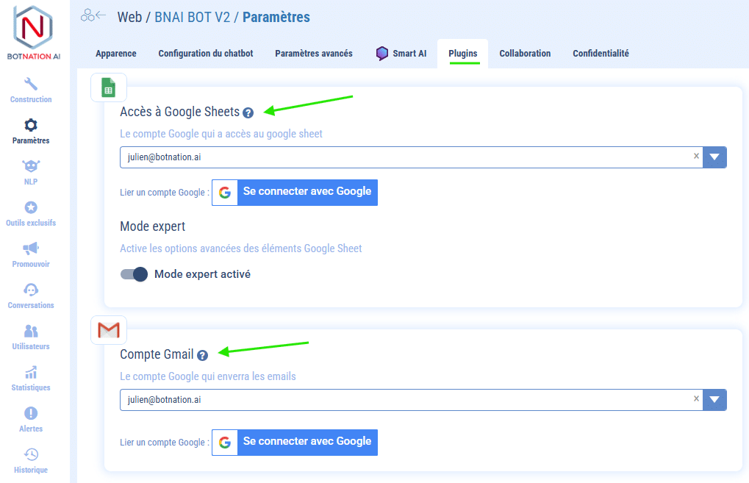The height and width of the screenshot is (483, 749).
Task: Click Se connecter avec Google under Gmail
Action: [295, 442]
